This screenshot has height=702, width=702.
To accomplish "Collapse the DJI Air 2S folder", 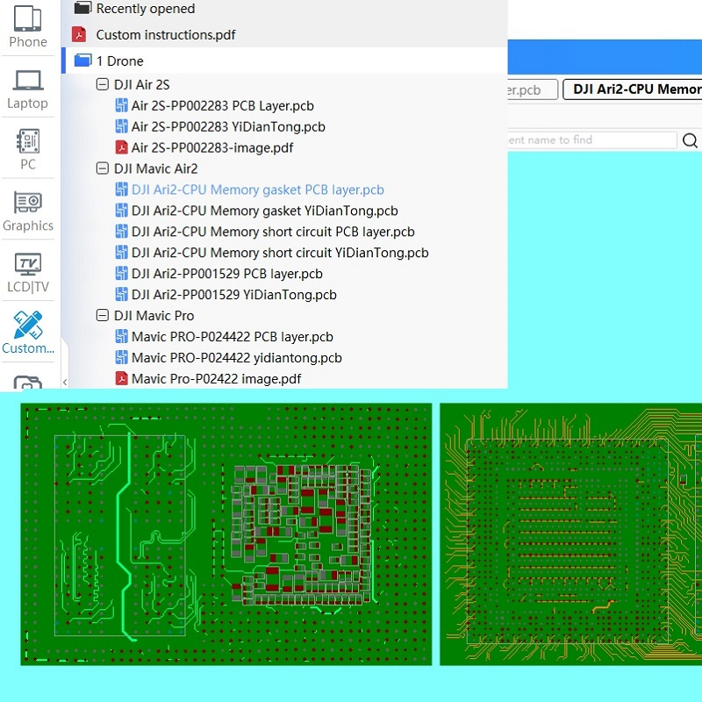I will click(x=102, y=84).
